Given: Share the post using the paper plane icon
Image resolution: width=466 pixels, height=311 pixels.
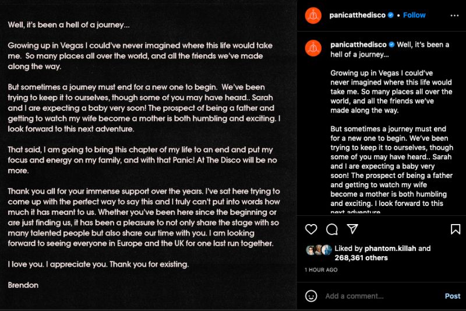Looking at the screenshot, I should click(352, 229).
